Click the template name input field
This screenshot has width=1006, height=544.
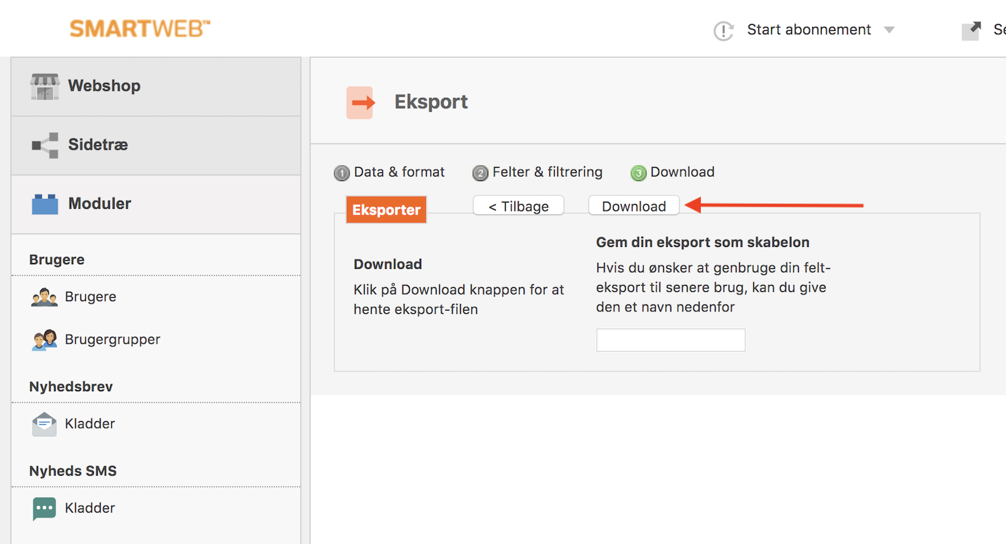coord(670,339)
